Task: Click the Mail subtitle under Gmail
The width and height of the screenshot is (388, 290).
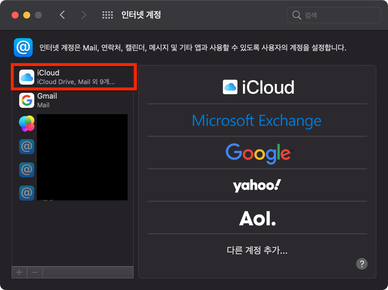Action: tap(44, 105)
